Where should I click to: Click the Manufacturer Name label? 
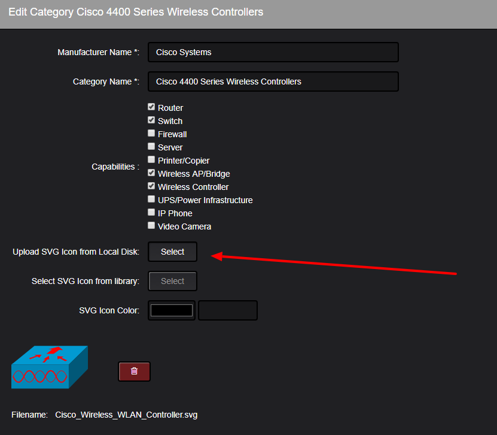click(98, 52)
